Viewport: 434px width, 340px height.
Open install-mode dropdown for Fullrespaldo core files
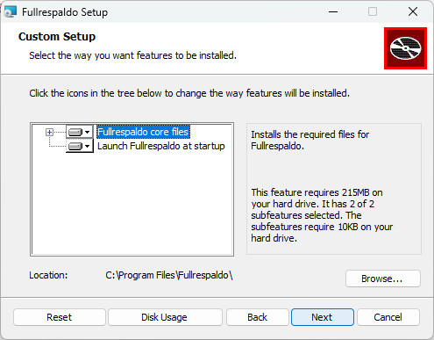tap(79, 132)
